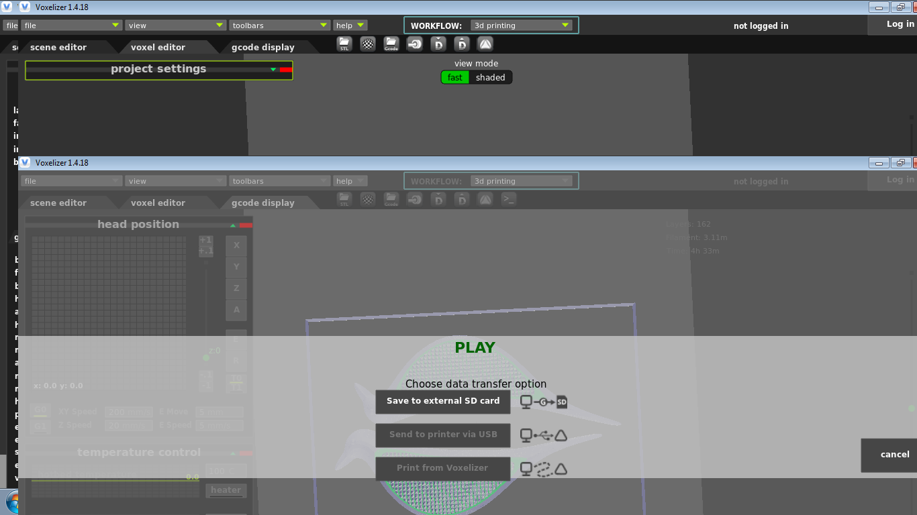Switch to voxel editor tab in front window
Viewport: 917px width, 515px height.
[158, 203]
